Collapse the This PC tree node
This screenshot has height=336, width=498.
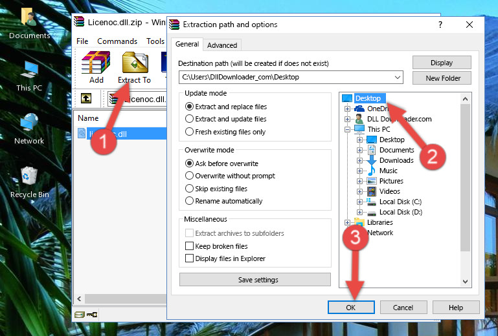click(x=347, y=129)
